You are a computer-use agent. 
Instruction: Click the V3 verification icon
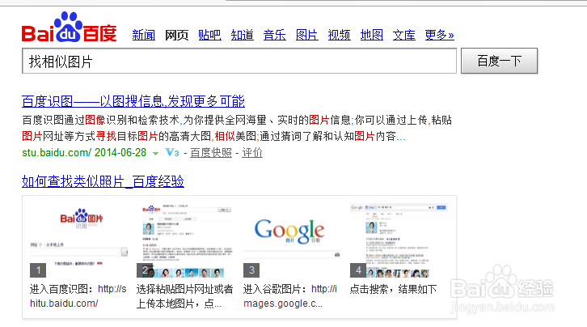172,152
